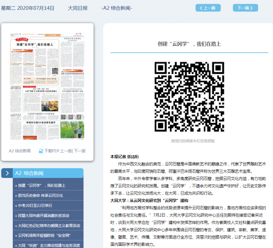Click subheading 大同大学：从云冈文化研究到"云冈学"建构

(x=149, y=201)
